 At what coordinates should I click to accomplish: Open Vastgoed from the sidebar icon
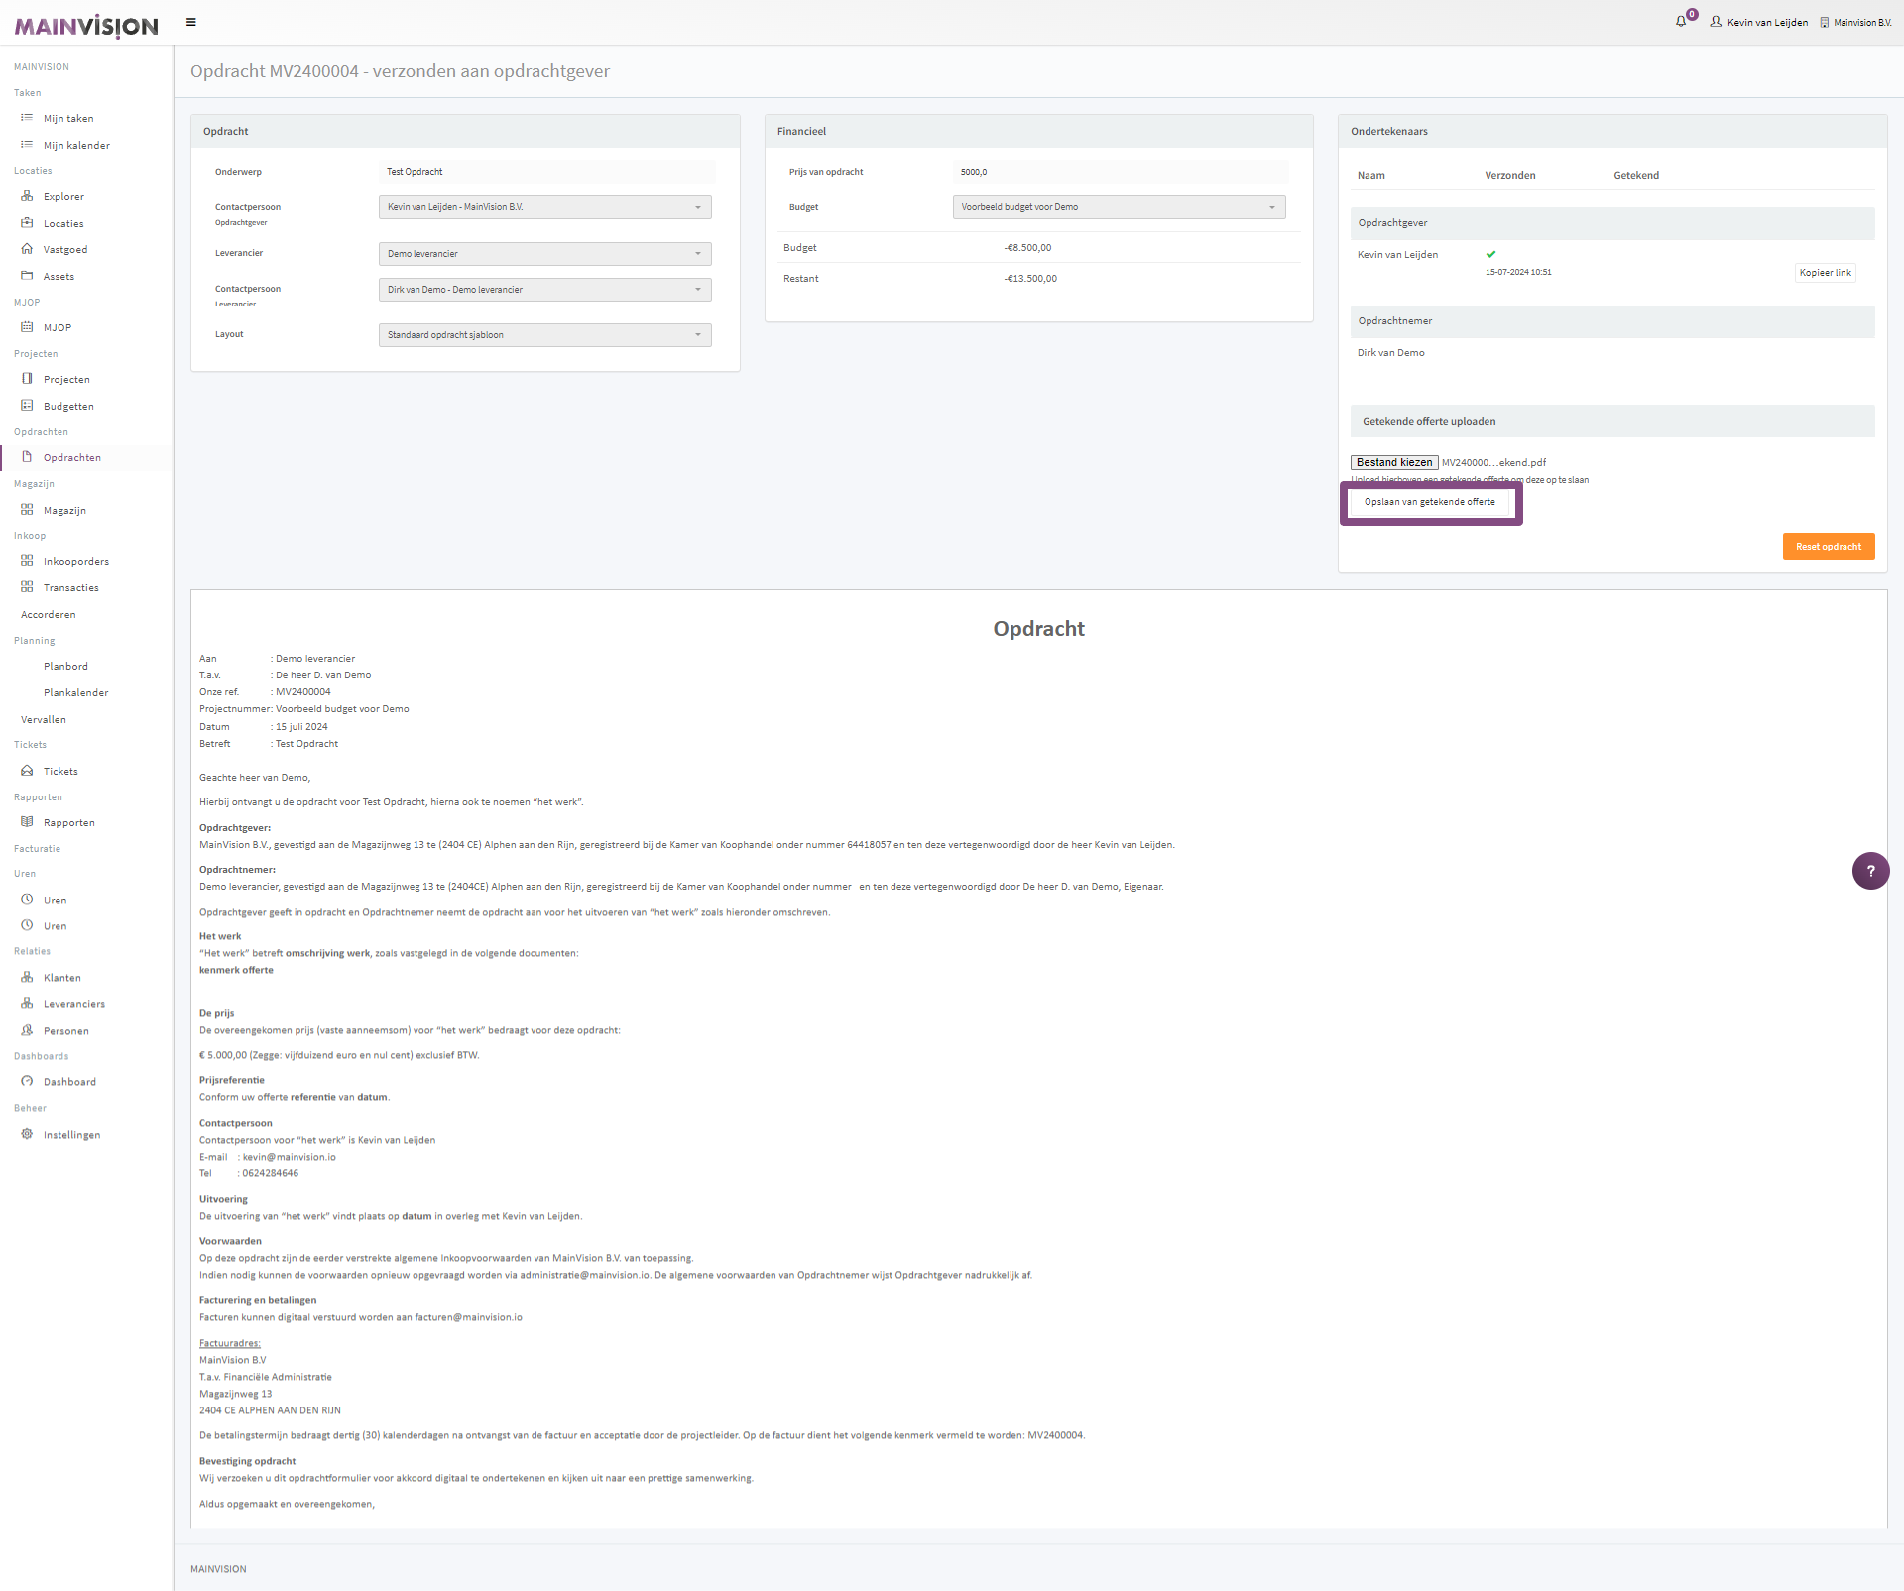coord(27,249)
